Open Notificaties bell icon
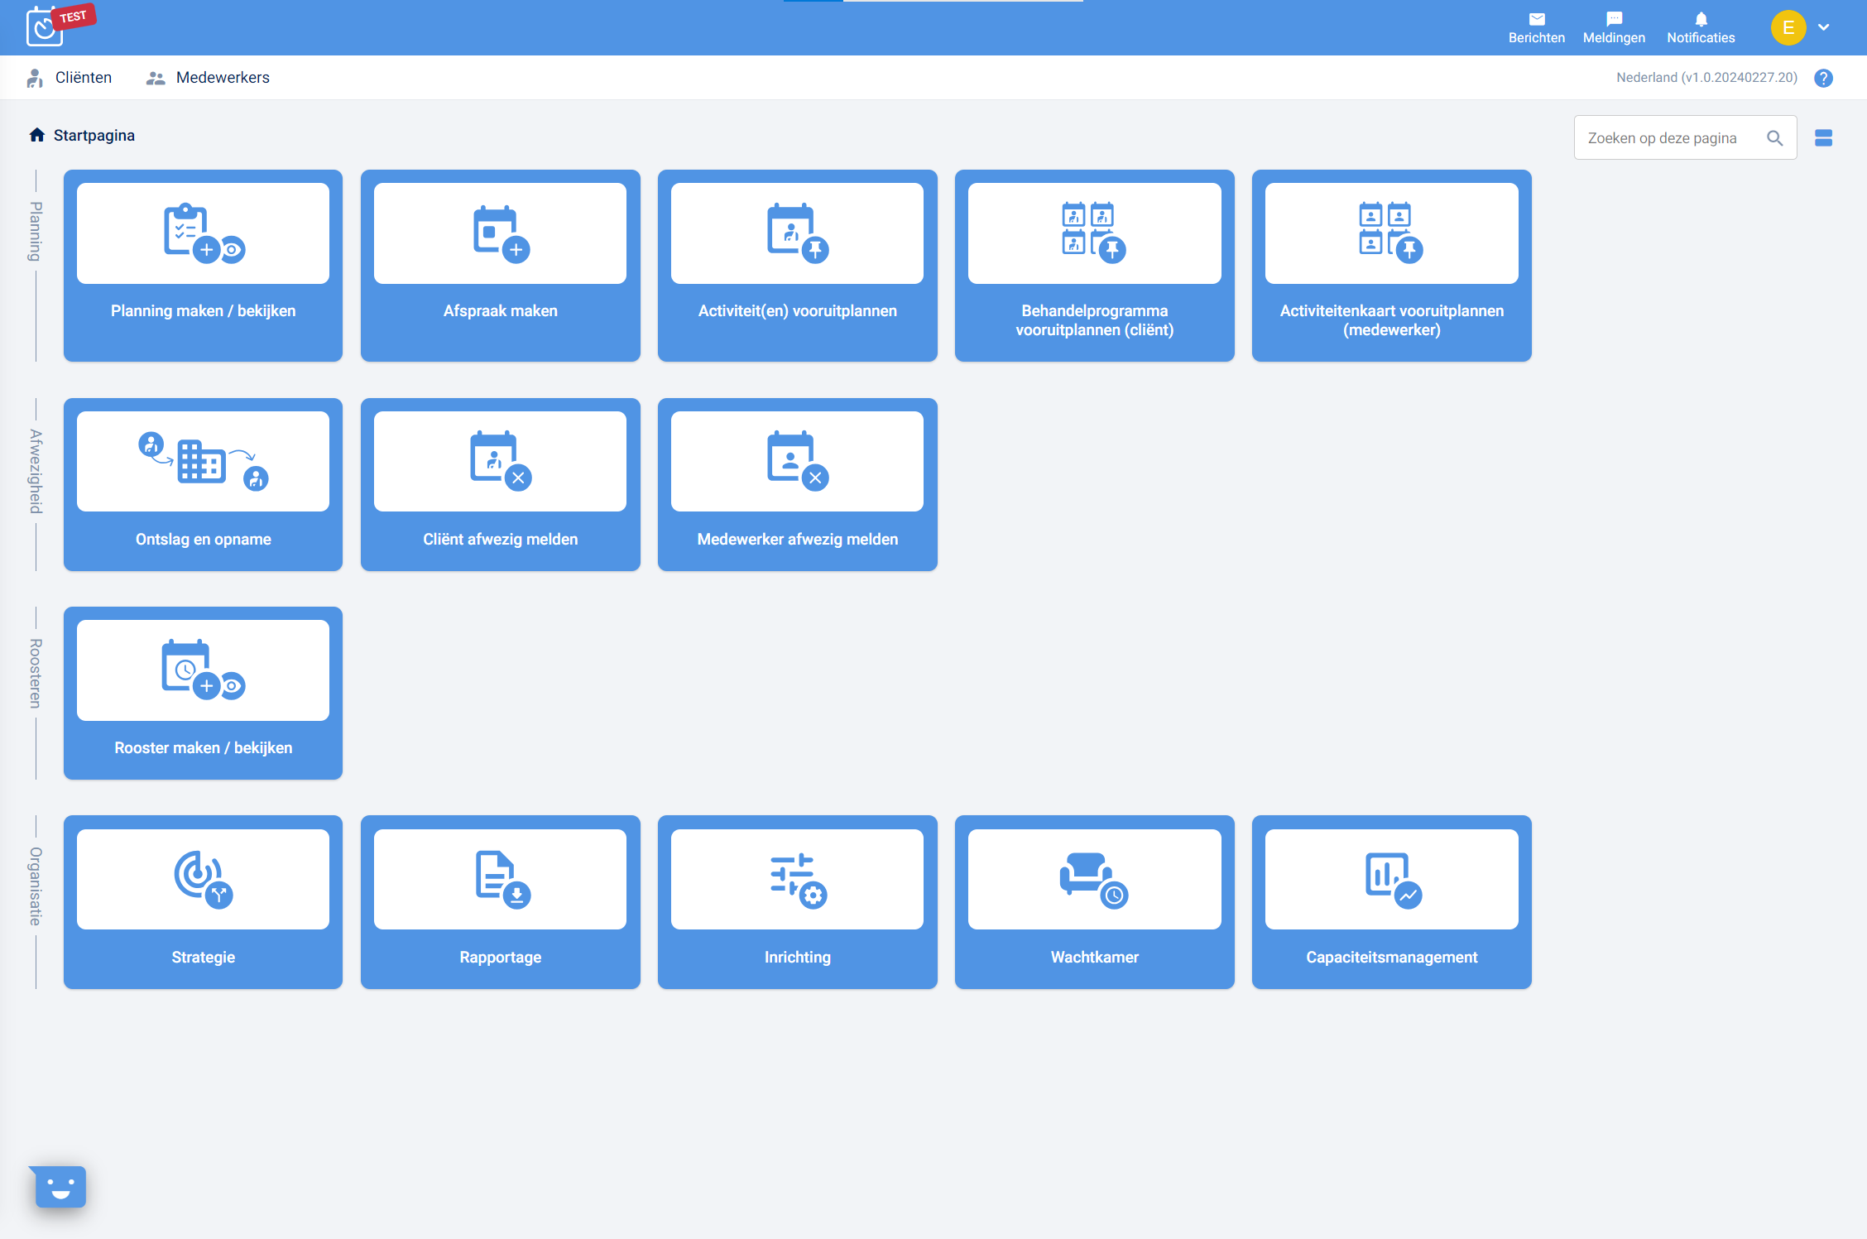The width and height of the screenshot is (1867, 1239). [x=1701, y=18]
